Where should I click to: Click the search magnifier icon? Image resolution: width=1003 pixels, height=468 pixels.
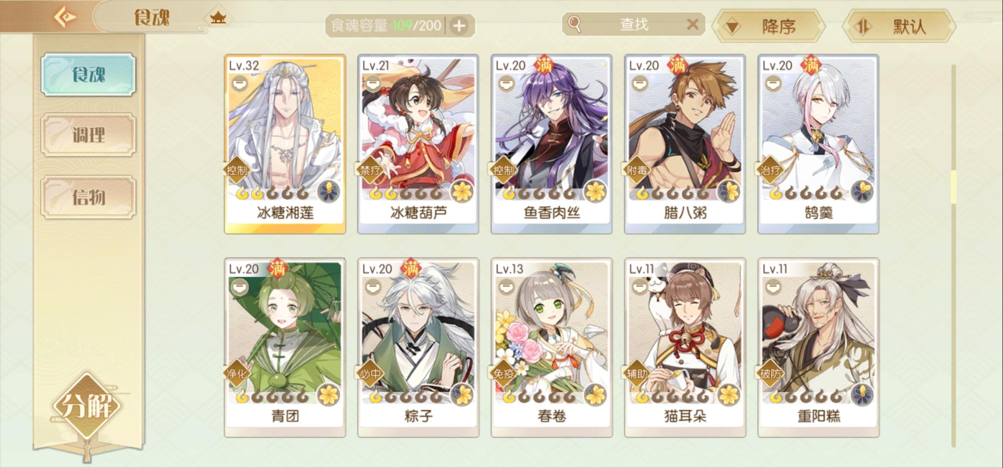[x=574, y=24]
